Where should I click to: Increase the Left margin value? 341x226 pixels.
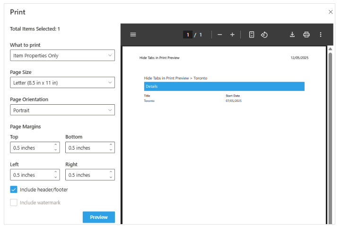pos(56,172)
